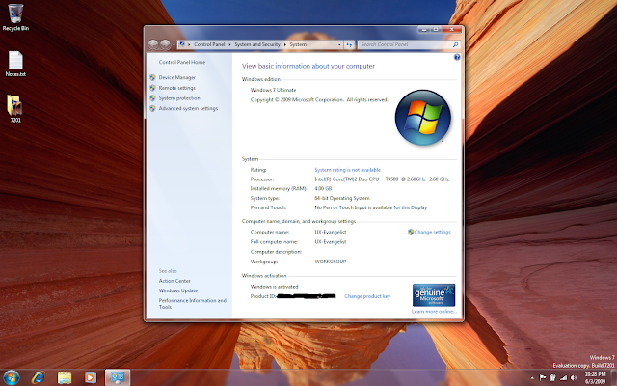Click Change product key link
This screenshot has height=386, width=617.
[367, 296]
